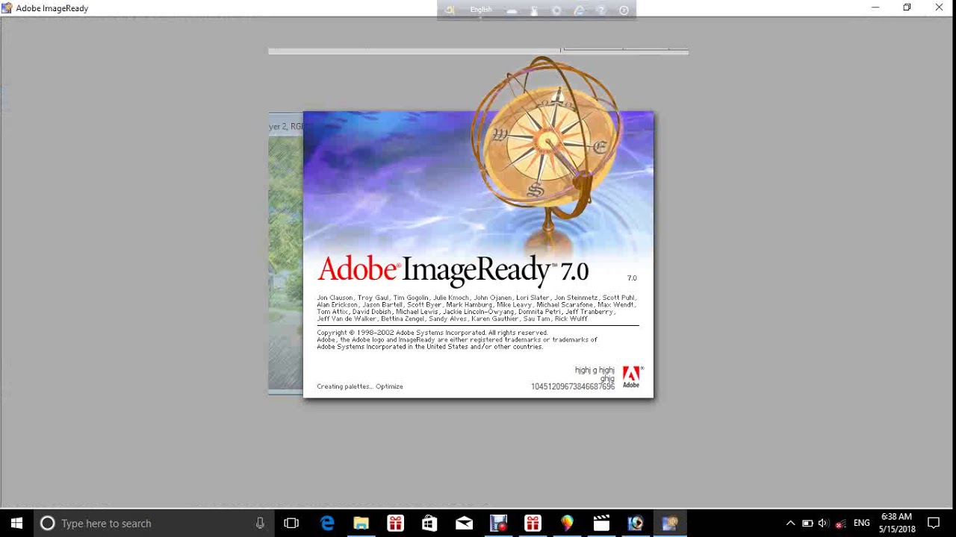Open the Action Center notifications icon
The width and height of the screenshot is (956, 537).
pos(934,523)
